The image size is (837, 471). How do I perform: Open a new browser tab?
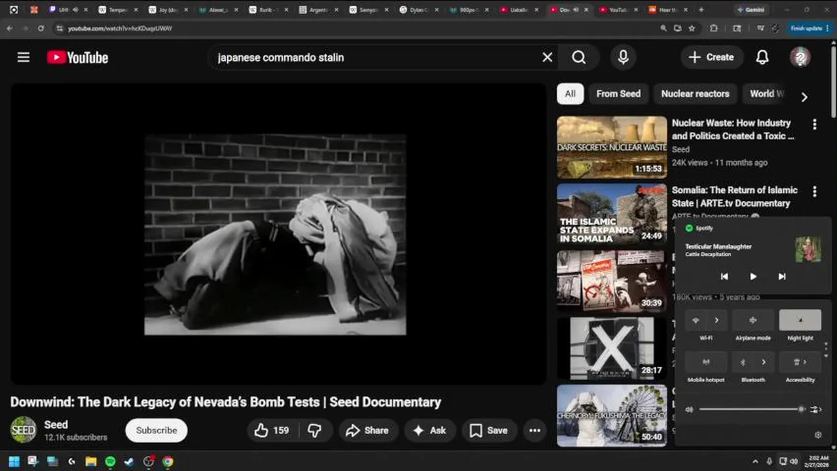point(701,10)
